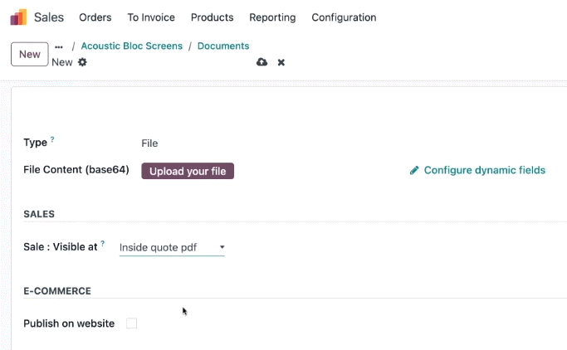This screenshot has width=567, height=350.
Task: Click the New record button
Action: pos(30,54)
